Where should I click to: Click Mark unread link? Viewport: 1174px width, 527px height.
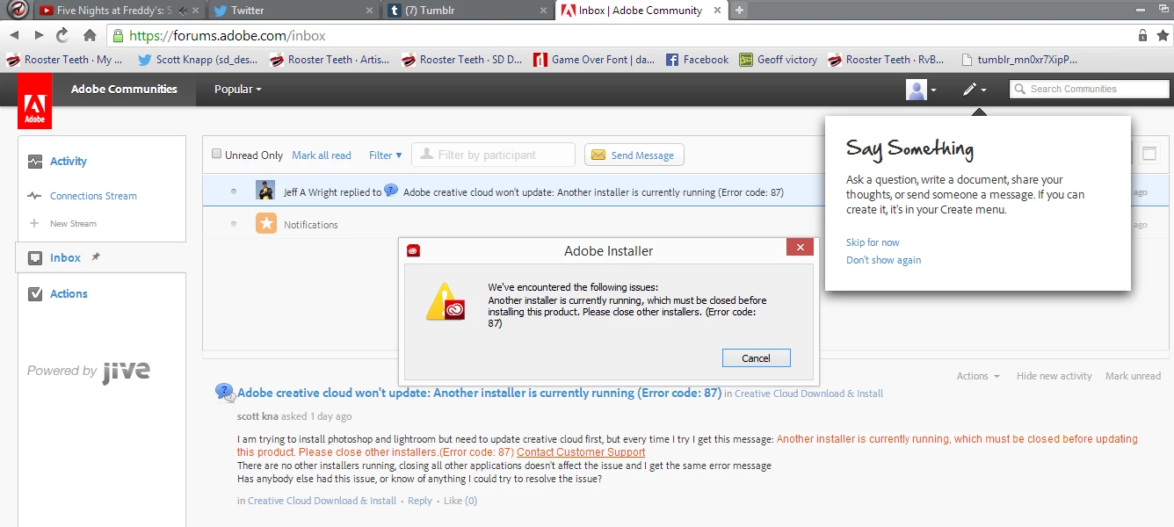1133,376
